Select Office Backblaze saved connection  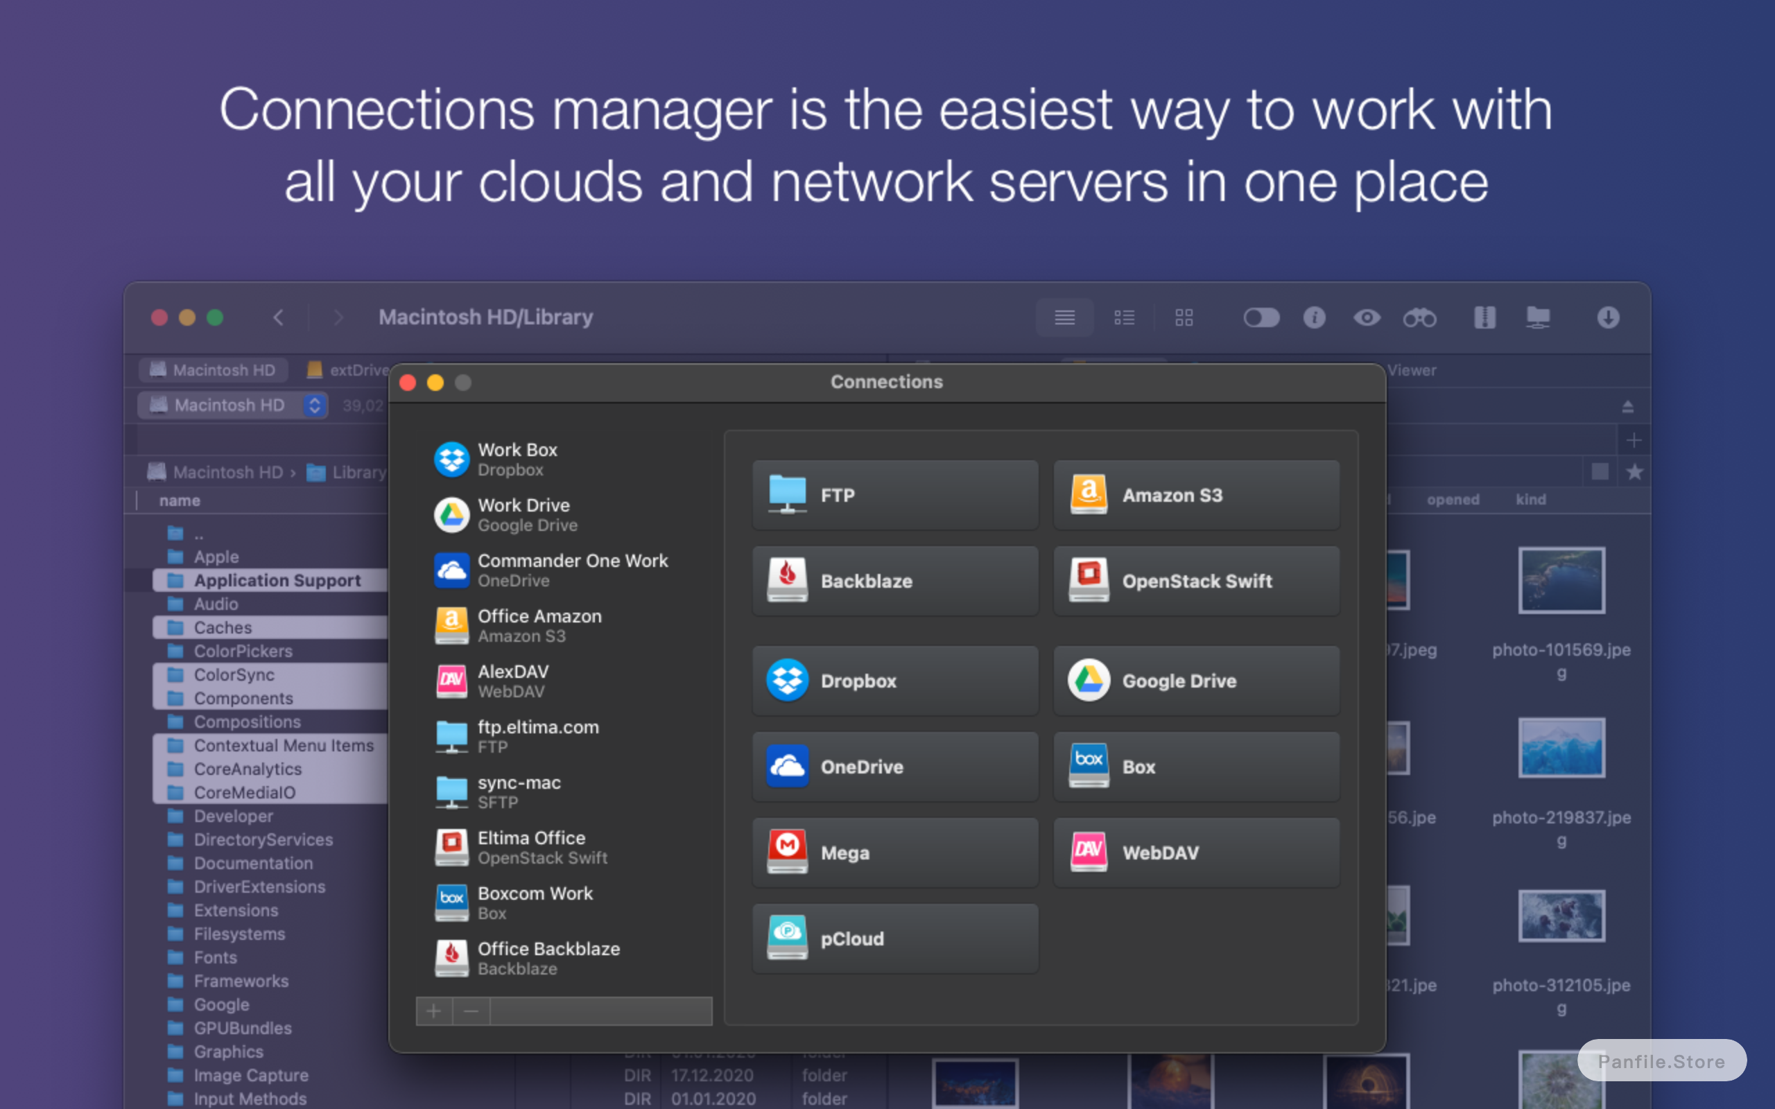[x=563, y=959]
